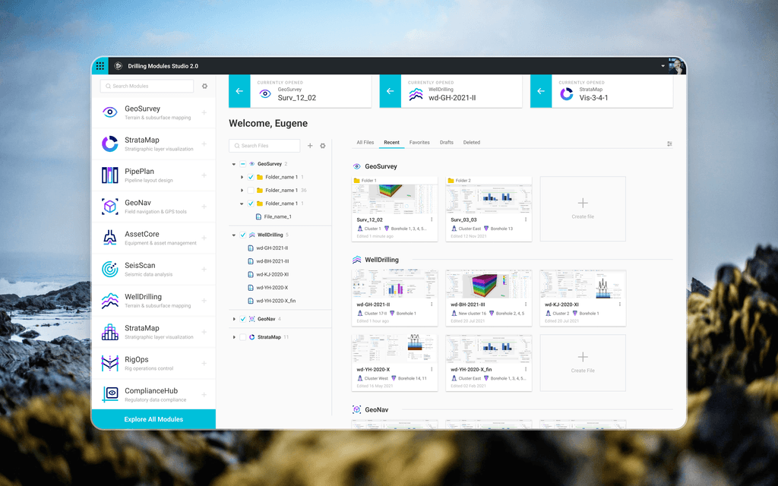Open the StrataMap donut icon in sidebar

pyautogui.click(x=109, y=144)
